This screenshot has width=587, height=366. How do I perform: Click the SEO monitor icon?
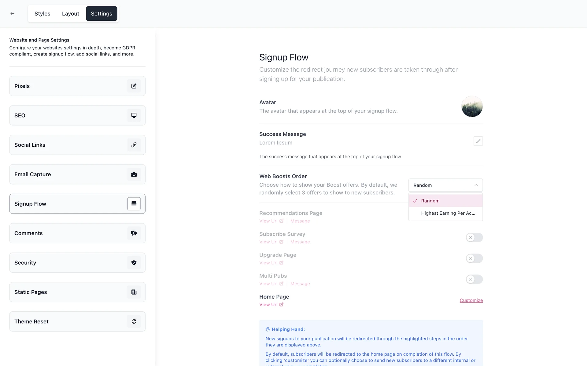tap(134, 115)
